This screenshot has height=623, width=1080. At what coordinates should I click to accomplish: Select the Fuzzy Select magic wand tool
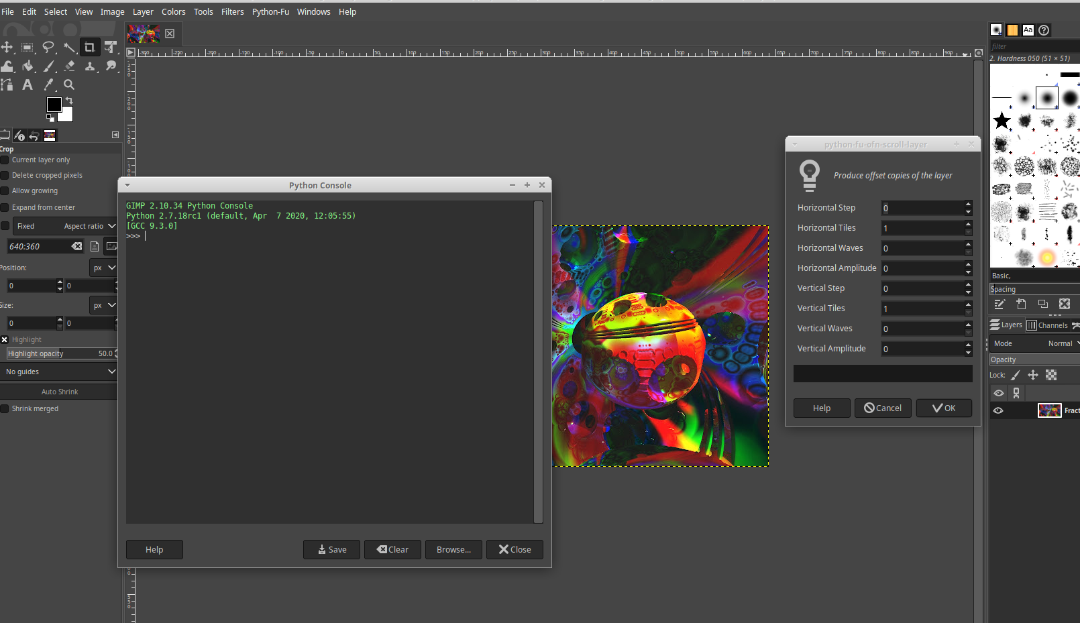pos(69,47)
